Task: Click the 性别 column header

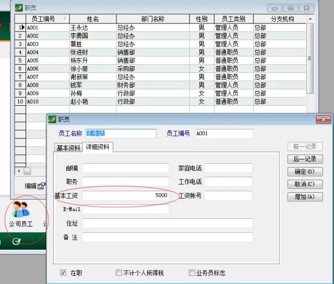Action: [202, 19]
